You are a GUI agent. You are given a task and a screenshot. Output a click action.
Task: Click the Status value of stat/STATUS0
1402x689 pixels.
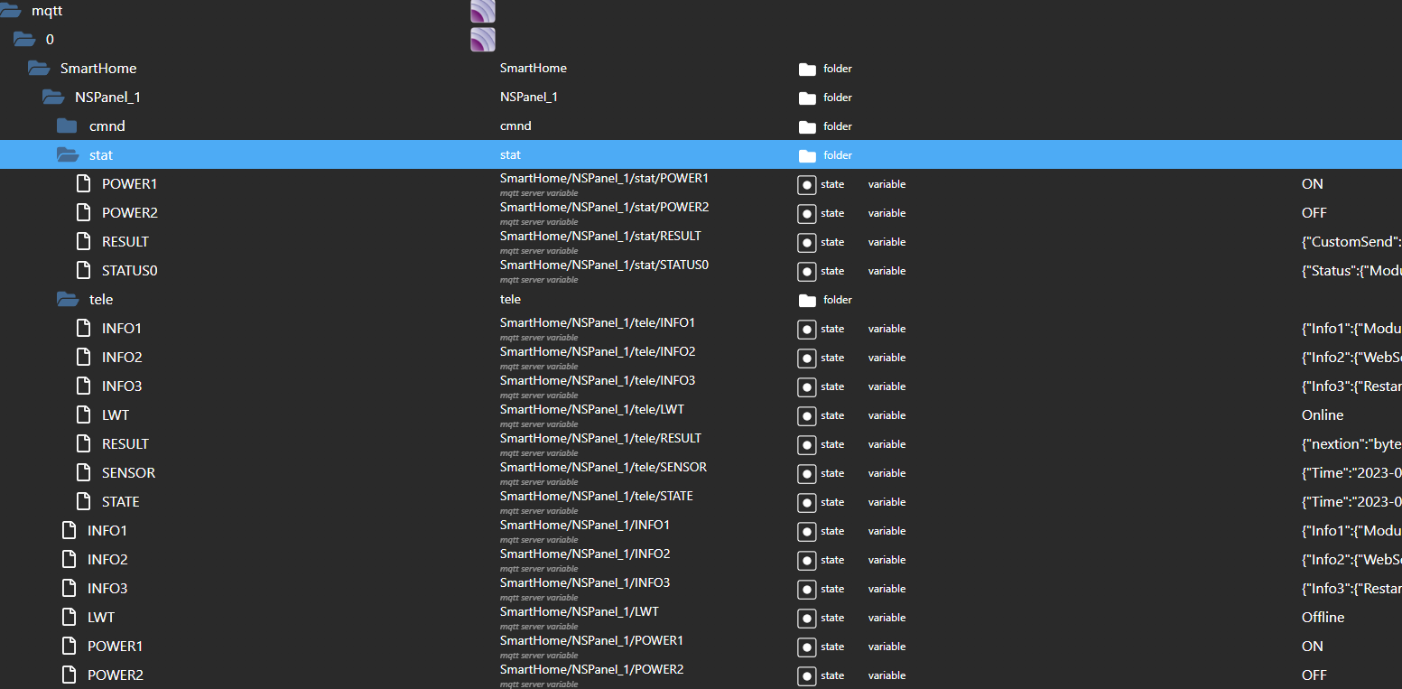pos(1351,271)
